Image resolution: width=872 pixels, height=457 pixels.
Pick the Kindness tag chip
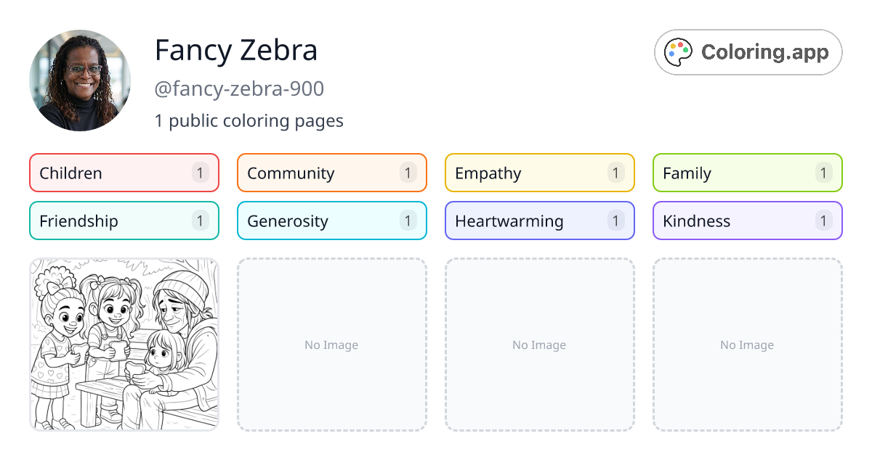point(748,221)
